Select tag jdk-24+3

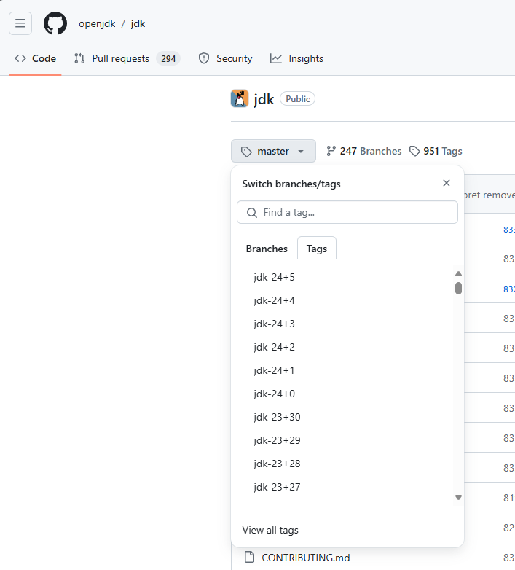click(274, 324)
